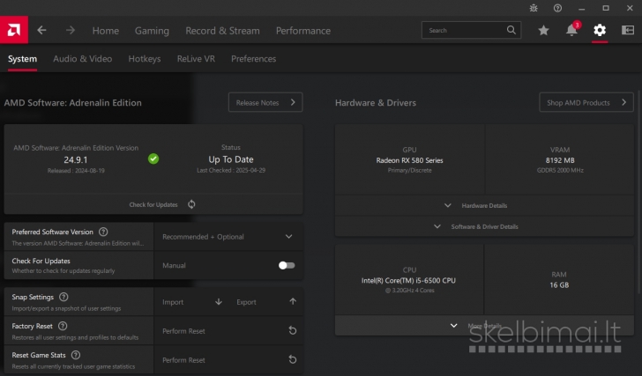Select the System tab
Screen dimensions: 642x376
point(23,59)
